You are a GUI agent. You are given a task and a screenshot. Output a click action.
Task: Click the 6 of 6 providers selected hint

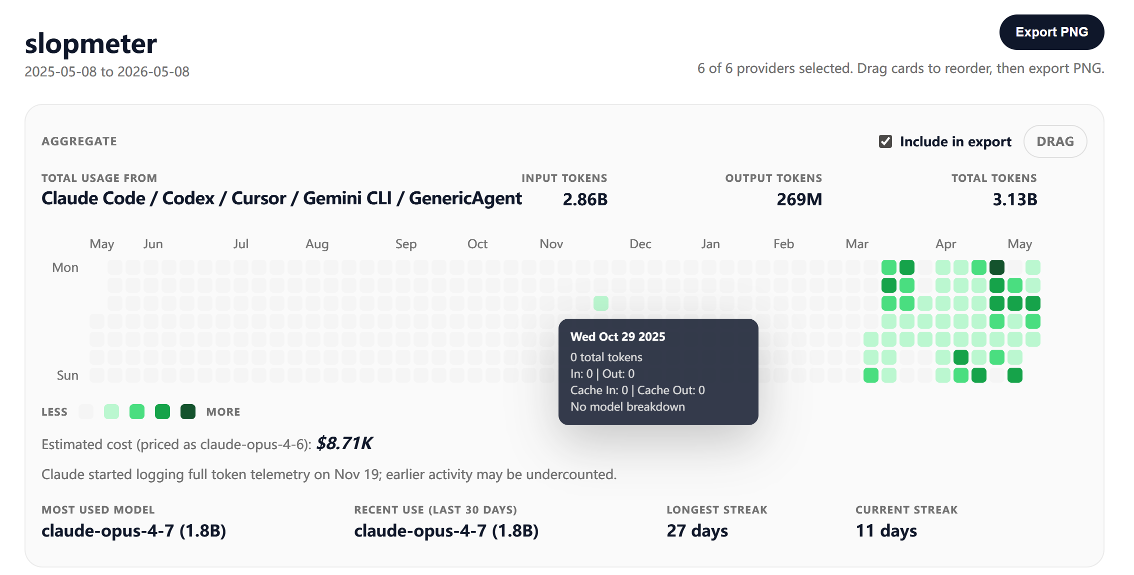[x=901, y=68]
